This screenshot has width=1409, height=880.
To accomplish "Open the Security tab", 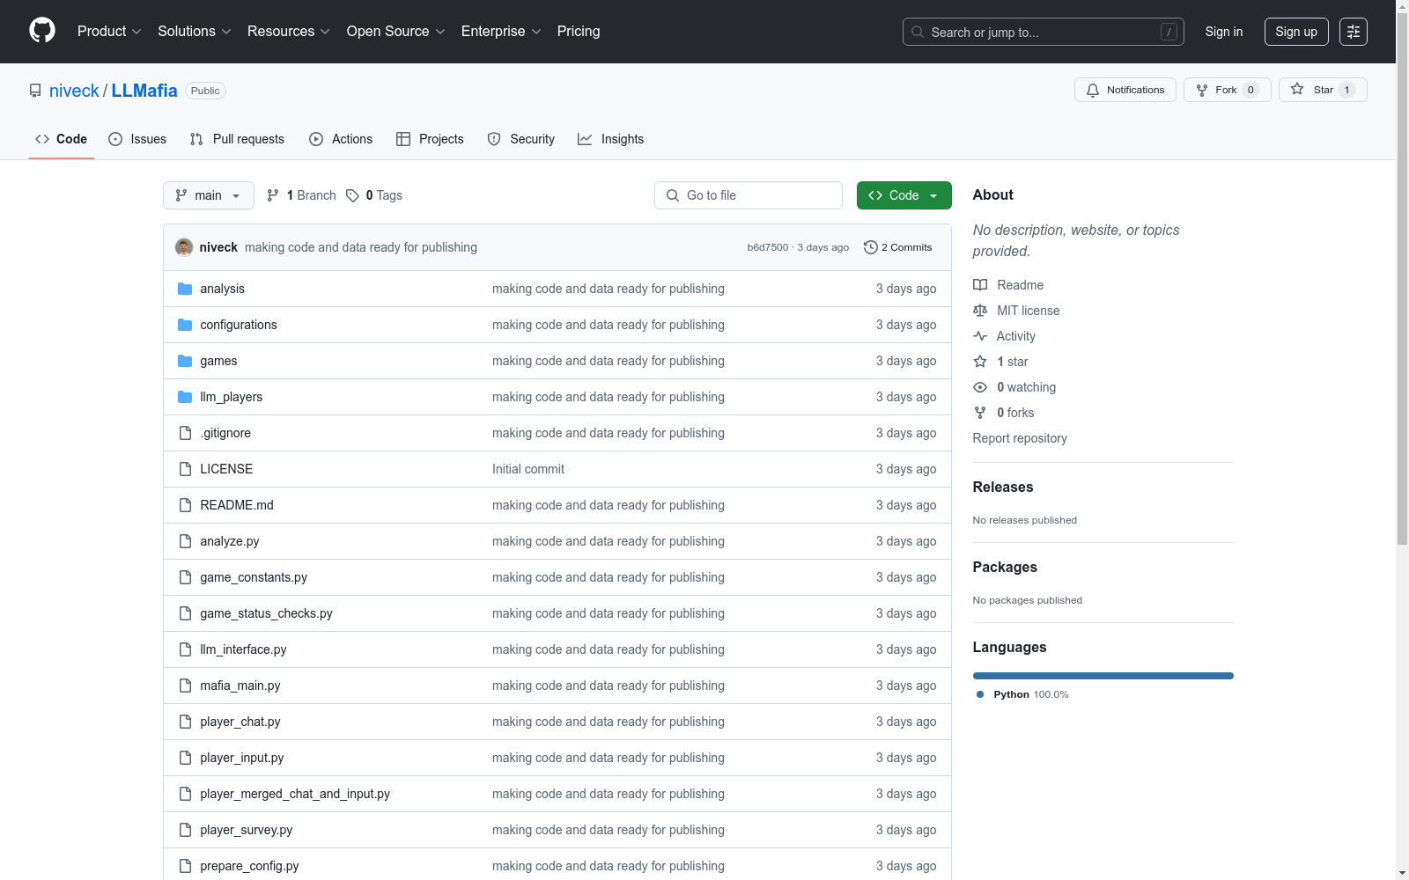I will pos(521,139).
